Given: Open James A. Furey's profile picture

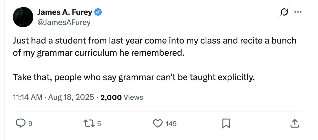Looking at the screenshot, I should [23, 17].
